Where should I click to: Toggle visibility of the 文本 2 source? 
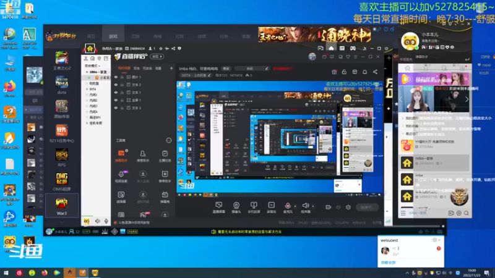[x=116, y=85]
